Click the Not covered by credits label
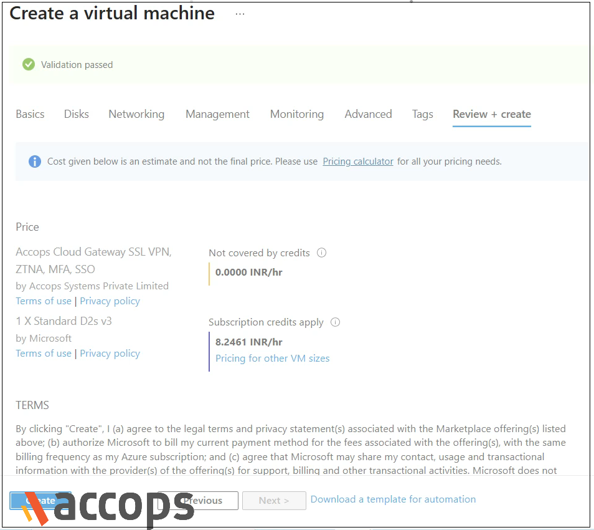This screenshot has height=530, width=594. tap(259, 253)
